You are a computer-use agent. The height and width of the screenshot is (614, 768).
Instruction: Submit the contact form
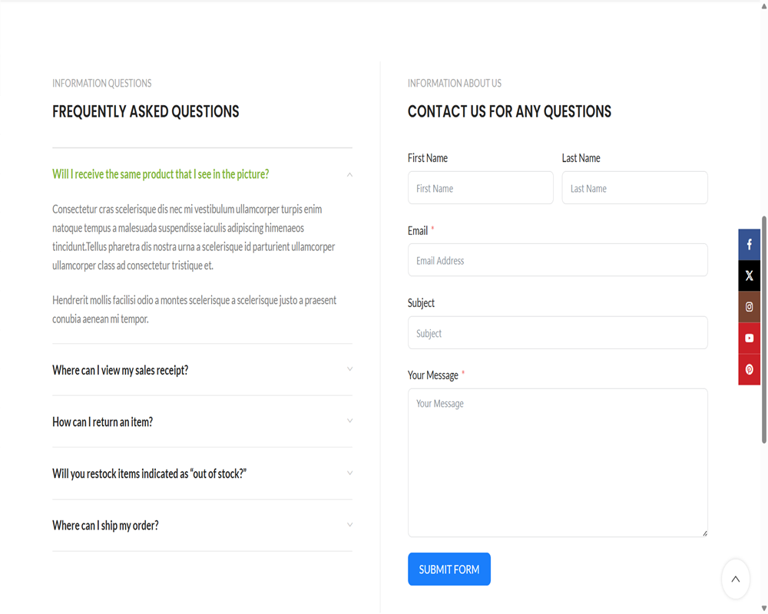point(449,569)
